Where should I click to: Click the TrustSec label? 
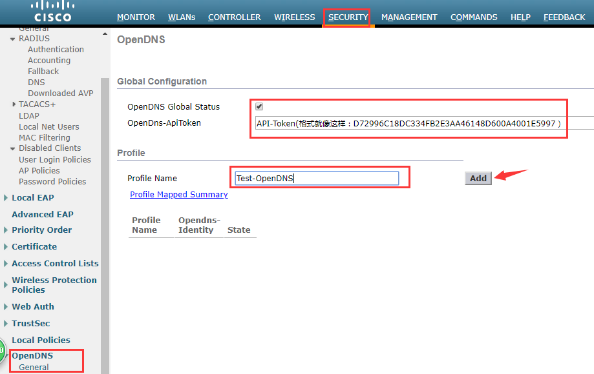(30, 324)
